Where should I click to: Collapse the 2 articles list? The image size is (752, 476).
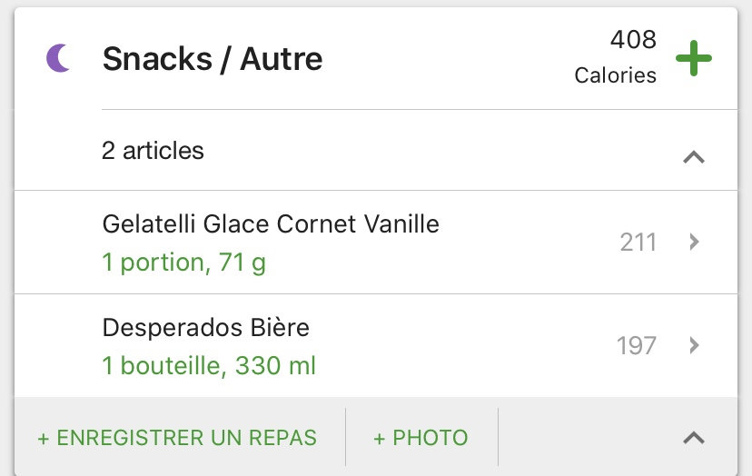coord(694,156)
